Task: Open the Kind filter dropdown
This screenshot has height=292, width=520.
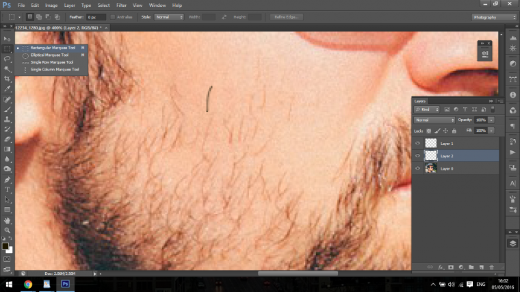Action: tap(426, 109)
